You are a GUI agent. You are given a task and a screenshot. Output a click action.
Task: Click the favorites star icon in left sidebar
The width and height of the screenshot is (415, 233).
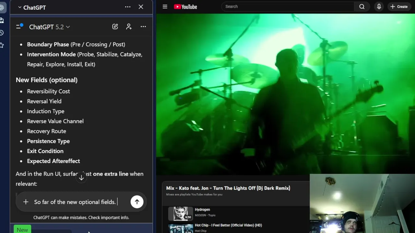click(x=2, y=45)
